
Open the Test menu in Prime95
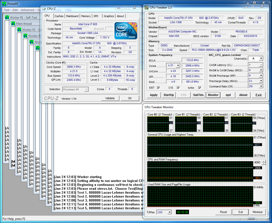(7, 10)
